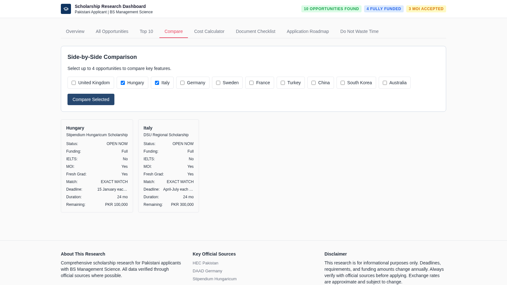Uncheck the Hungary checkbox
This screenshot has height=285, width=507.
tap(123, 83)
